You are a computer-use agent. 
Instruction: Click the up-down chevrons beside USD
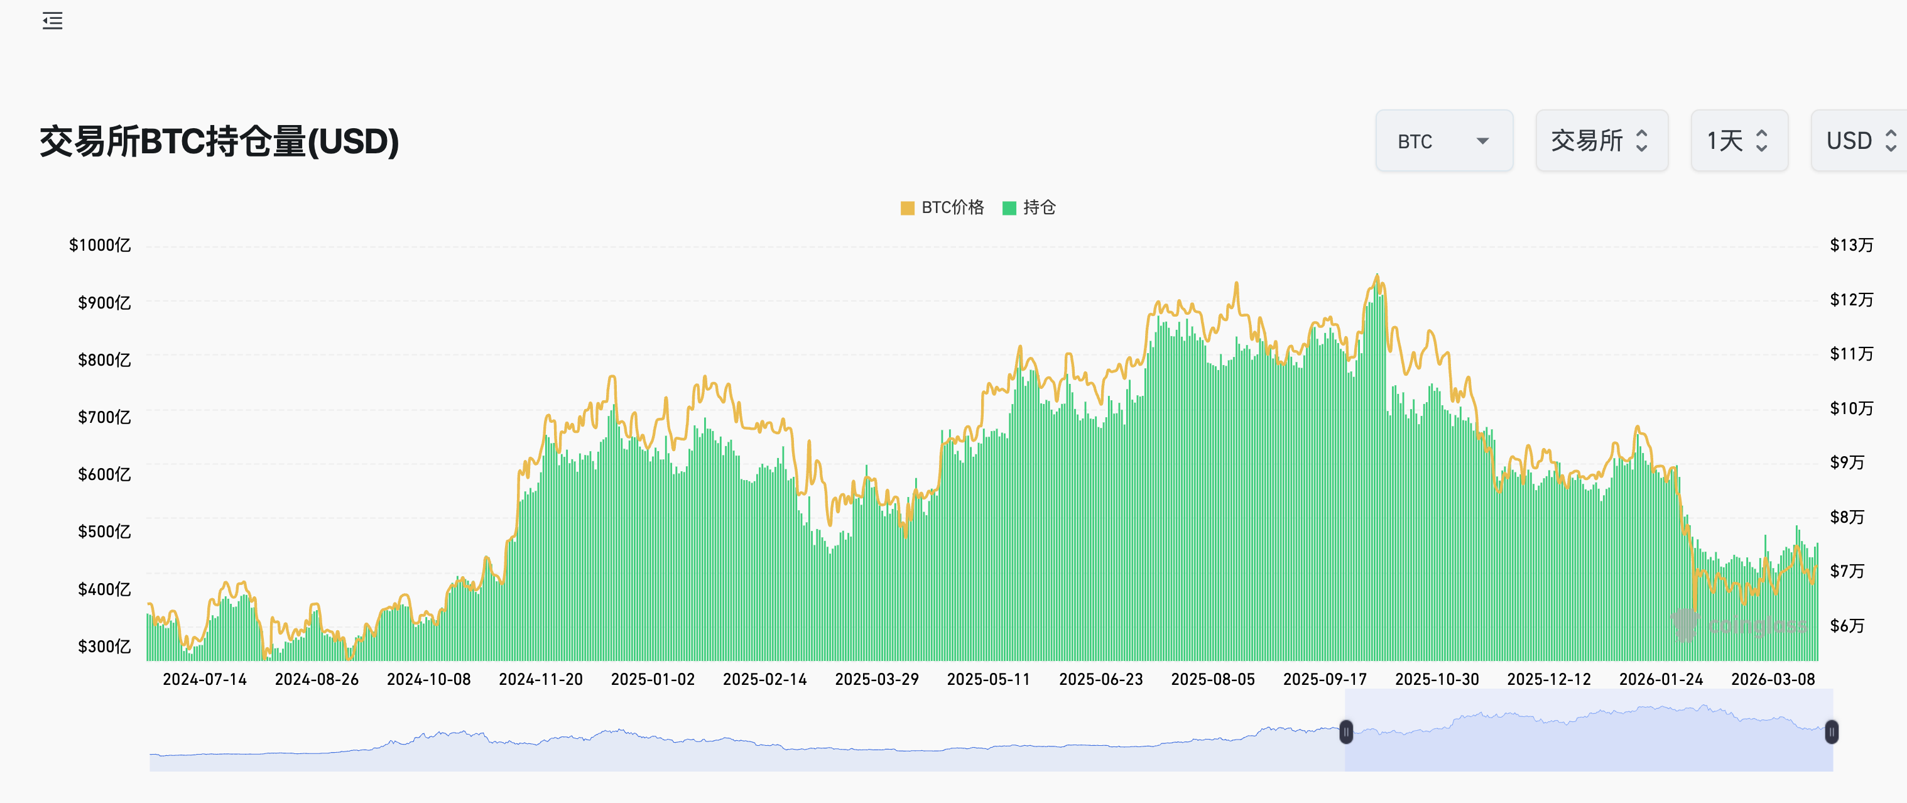[x=1890, y=141]
